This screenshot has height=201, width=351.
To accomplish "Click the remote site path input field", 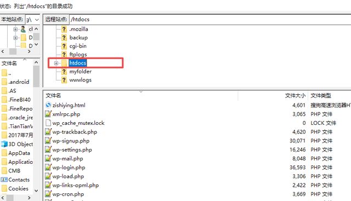I will click(210, 20).
